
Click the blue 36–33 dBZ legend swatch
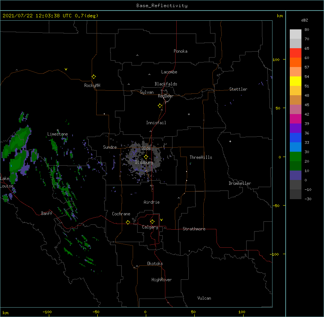pos(295,137)
